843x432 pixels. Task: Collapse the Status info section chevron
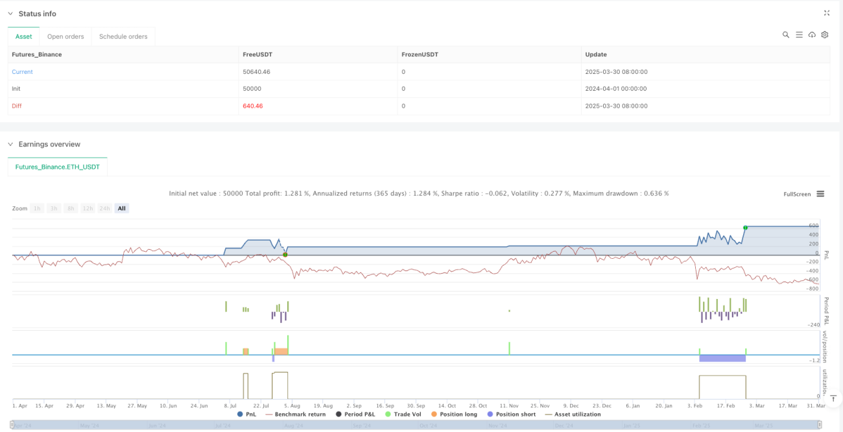pos(10,14)
